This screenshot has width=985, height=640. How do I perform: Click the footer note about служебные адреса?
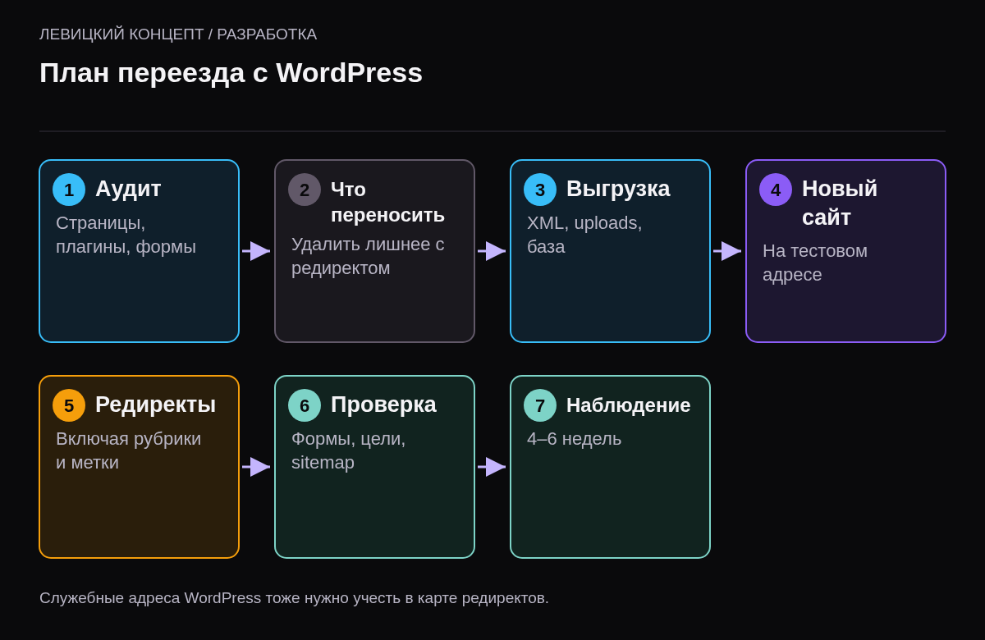(x=294, y=598)
